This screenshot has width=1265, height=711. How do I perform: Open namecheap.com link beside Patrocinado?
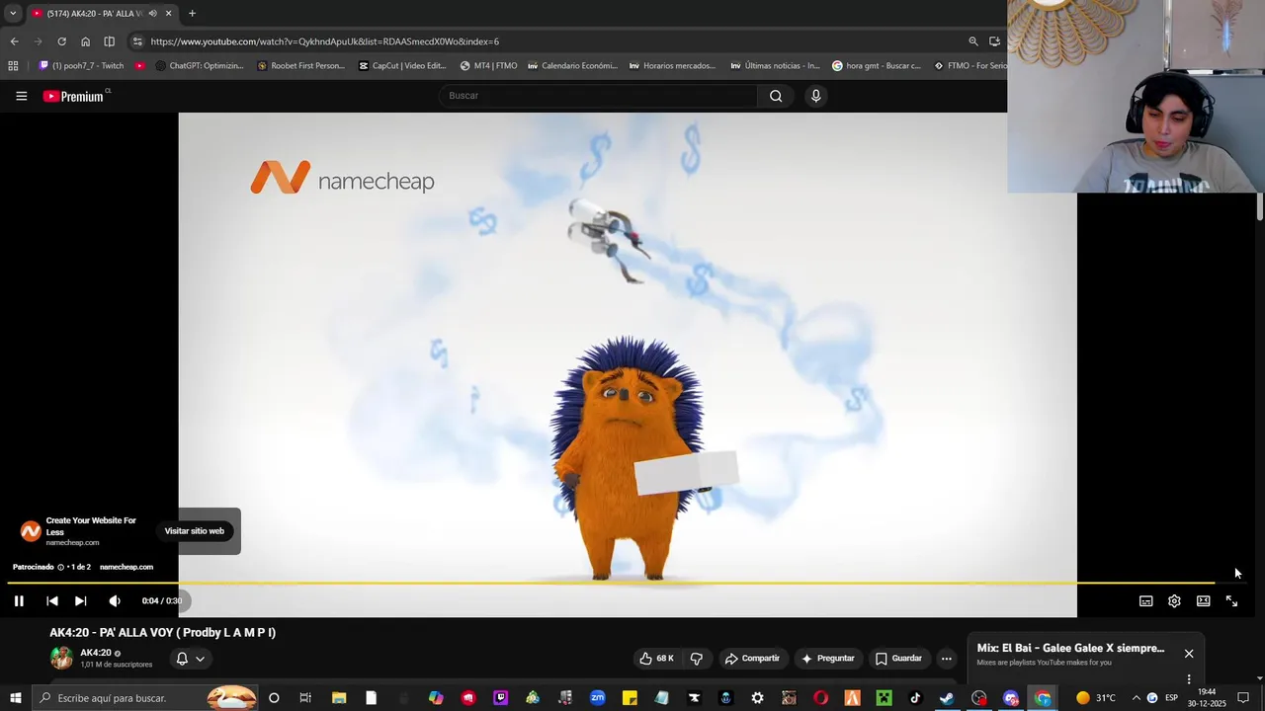(x=126, y=567)
